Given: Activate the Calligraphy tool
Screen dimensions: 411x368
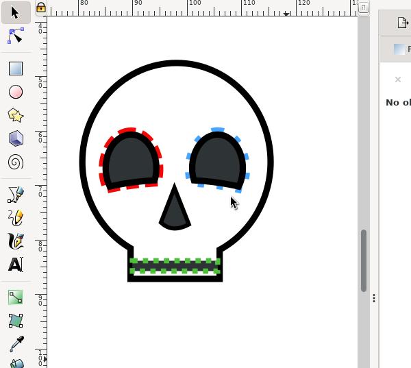Looking at the screenshot, I should point(15,241).
